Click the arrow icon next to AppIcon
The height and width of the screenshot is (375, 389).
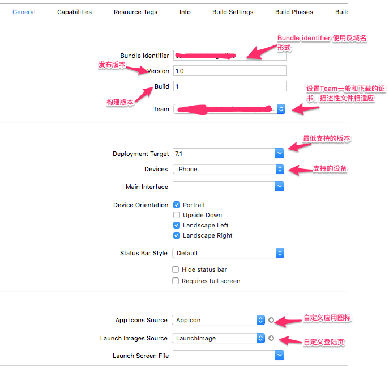pos(271,320)
